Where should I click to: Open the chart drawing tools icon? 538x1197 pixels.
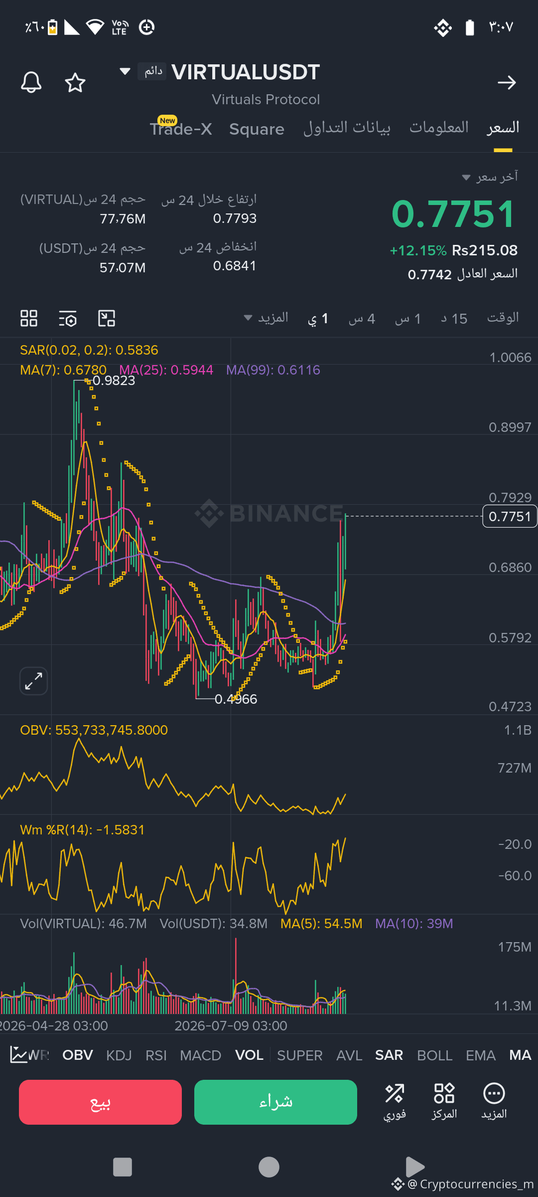point(107,318)
